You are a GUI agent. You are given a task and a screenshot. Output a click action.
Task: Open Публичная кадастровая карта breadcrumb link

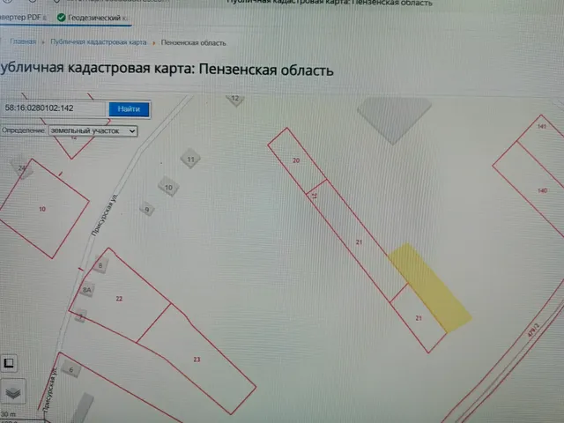[99, 42]
